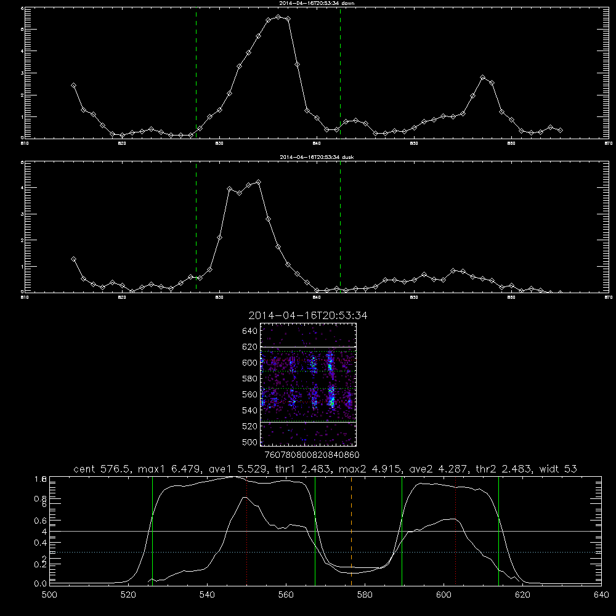Click the 640 label on the bottom plot x-axis

point(601,594)
